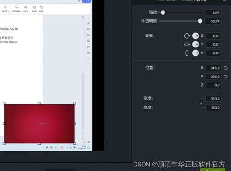Reset the position X value
The width and height of the screenshot is (231, 171).
[x=226, y=68]
